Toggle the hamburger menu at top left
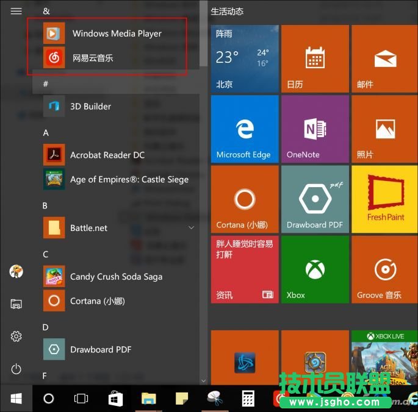418x412 pixels. pos(16,11)
